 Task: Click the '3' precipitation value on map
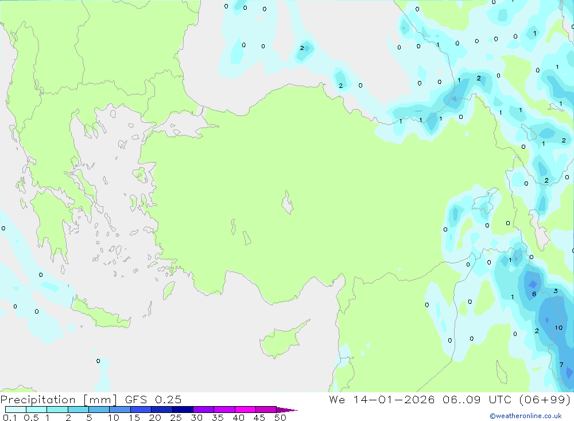tap(555, 291)
